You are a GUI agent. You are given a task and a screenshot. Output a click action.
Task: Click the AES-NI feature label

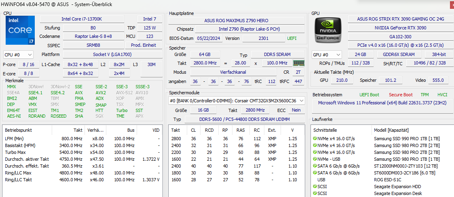point(14,116)
